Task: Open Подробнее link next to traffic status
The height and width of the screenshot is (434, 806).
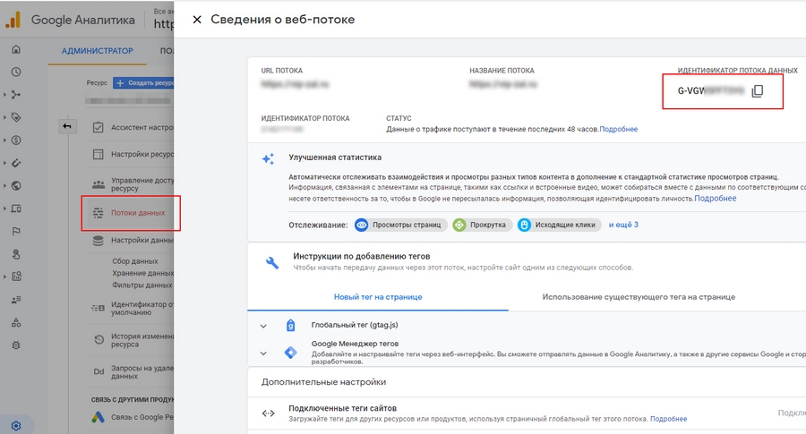Action: [x=618, y=129]
